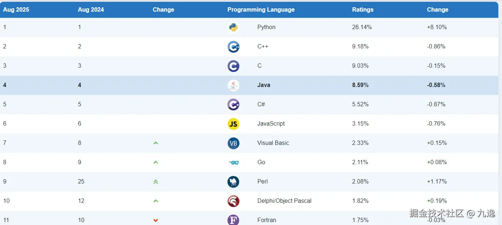Screen dimensions: 502x225
Task: Click the Python logo icon
Action: point(233,27)
